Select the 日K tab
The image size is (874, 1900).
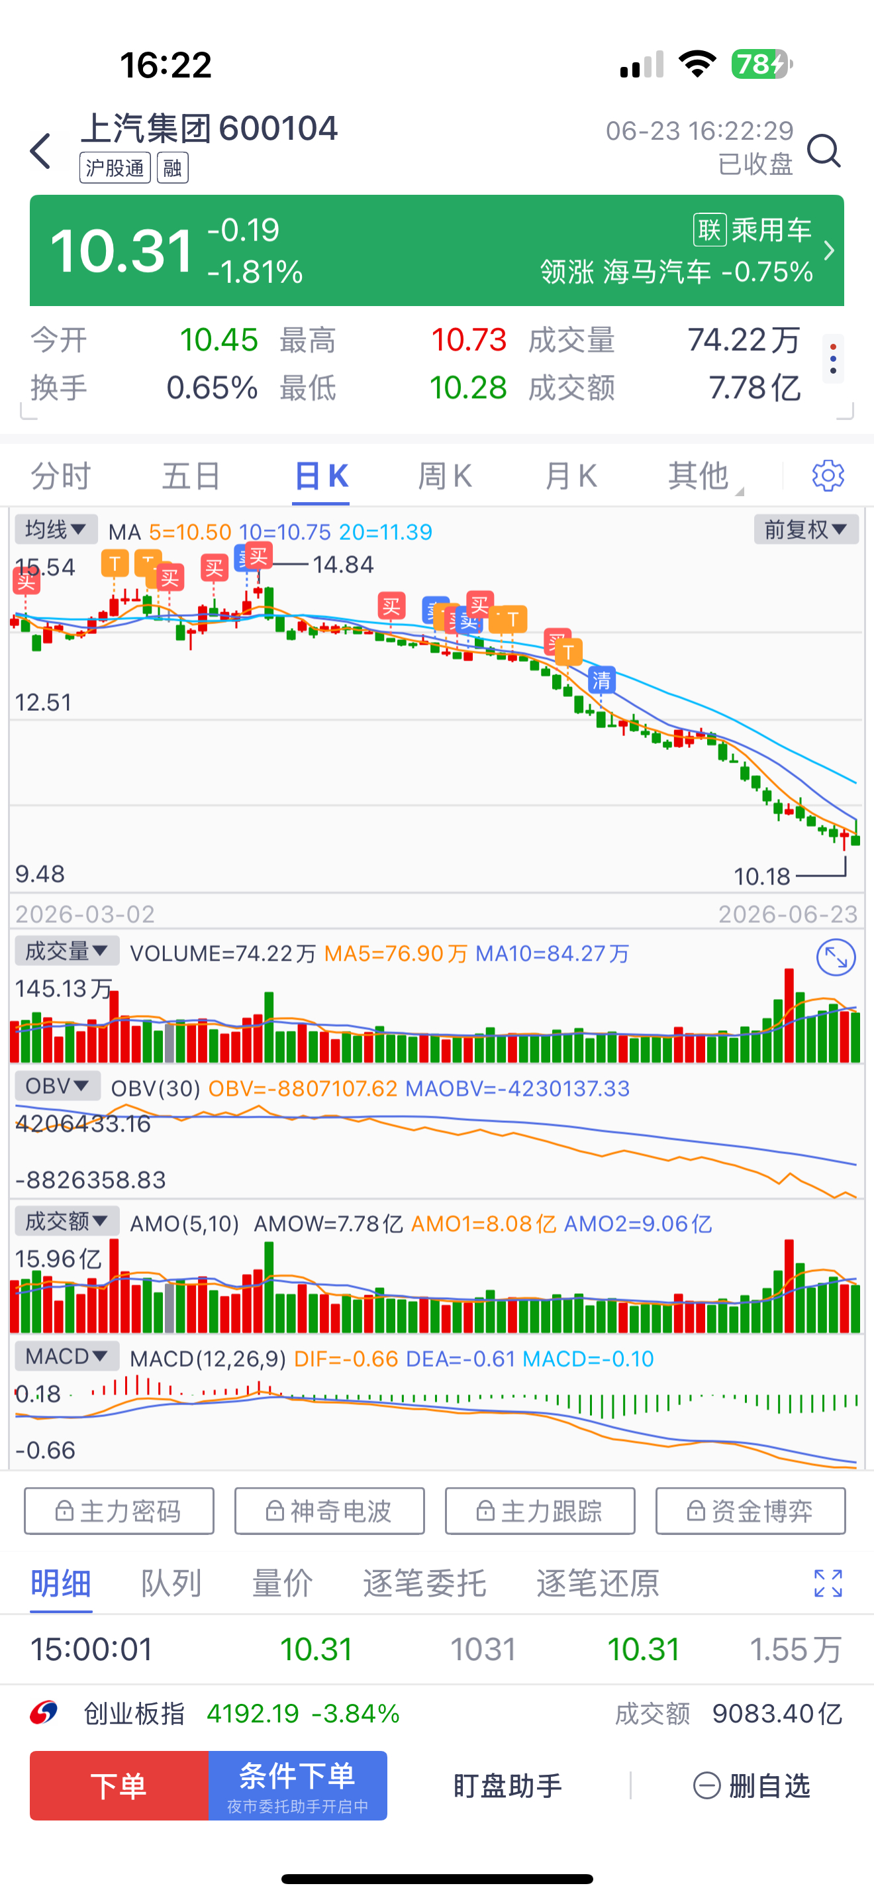320,476
